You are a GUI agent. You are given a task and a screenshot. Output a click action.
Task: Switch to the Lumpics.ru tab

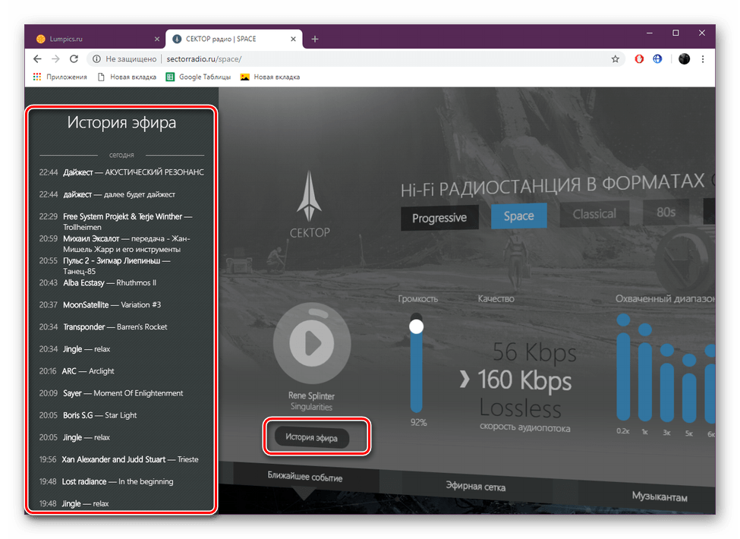coord(96,39)
